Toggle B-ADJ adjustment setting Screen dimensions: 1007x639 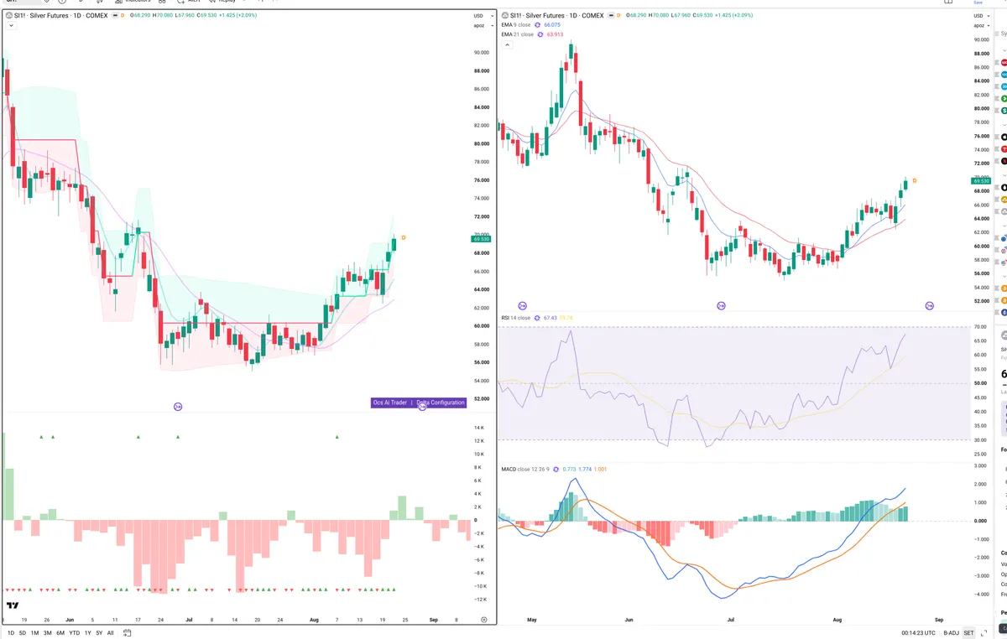951,633
